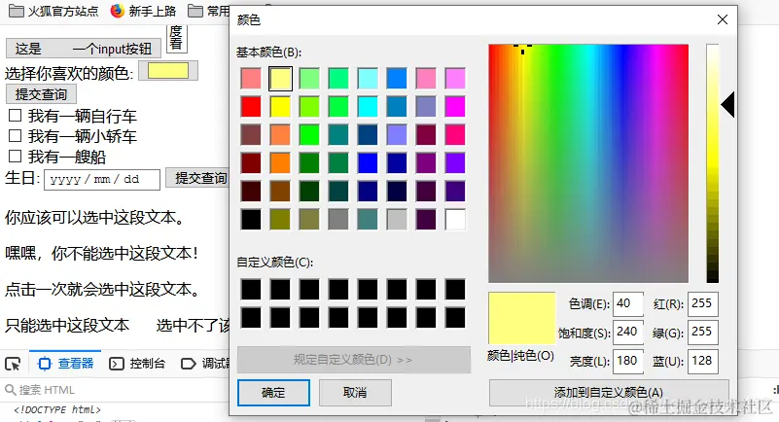779x422 pixels.
Task: Click the 亮度(L) luminosity value field
Action: [x=628, y=361]
